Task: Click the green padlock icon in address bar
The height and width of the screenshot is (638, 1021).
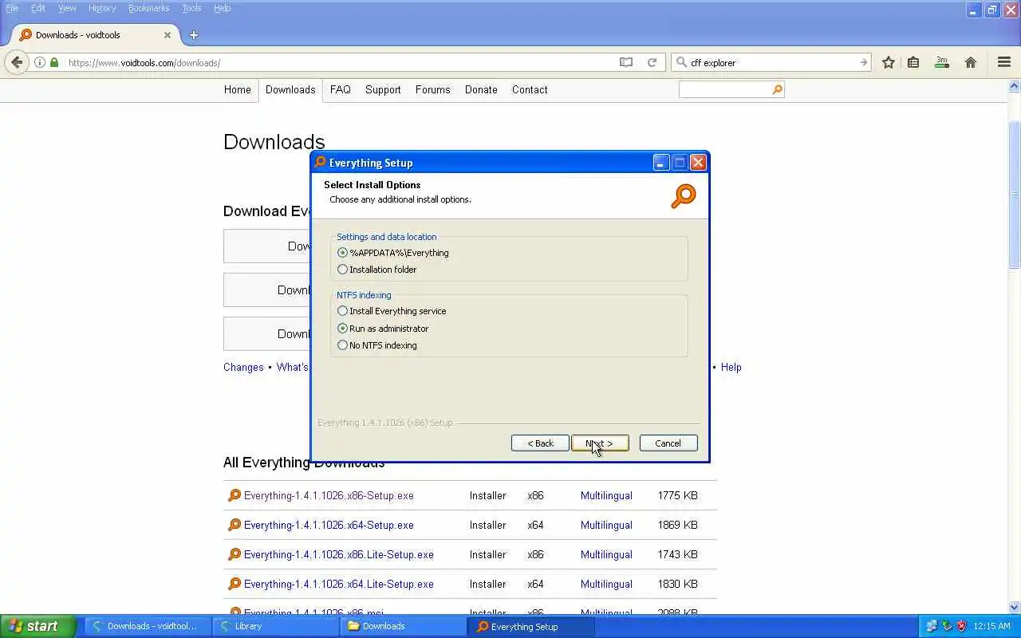Action: 54,62
